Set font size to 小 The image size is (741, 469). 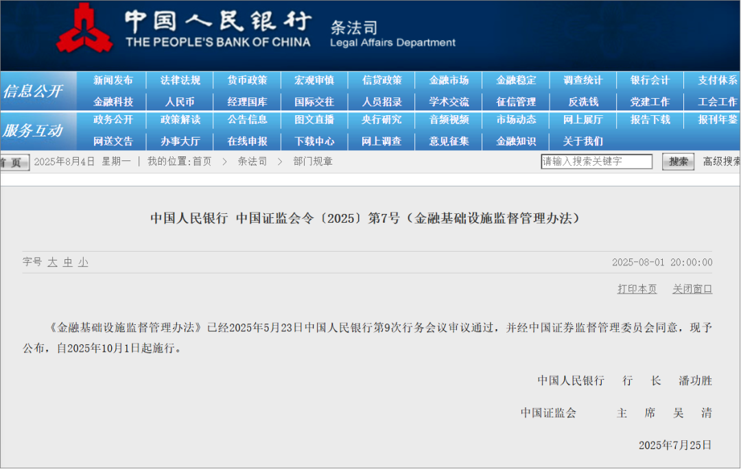tap(83, 262)
